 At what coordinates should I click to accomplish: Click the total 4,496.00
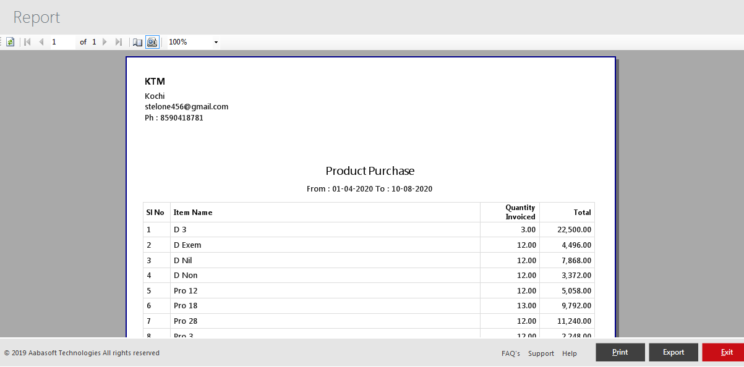click(576, 245)
